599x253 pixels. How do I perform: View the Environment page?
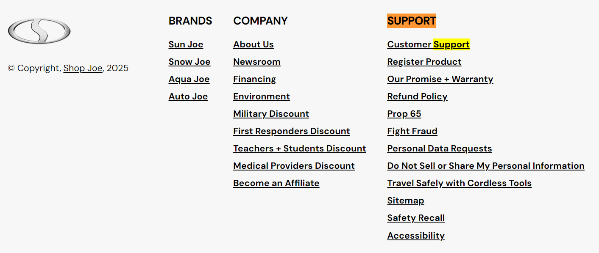(261, 96)
